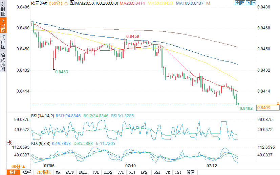Viewport: 280px width, 175px height.
Task: Click the MA50:0.8423 value
Action: coord(160,3)
